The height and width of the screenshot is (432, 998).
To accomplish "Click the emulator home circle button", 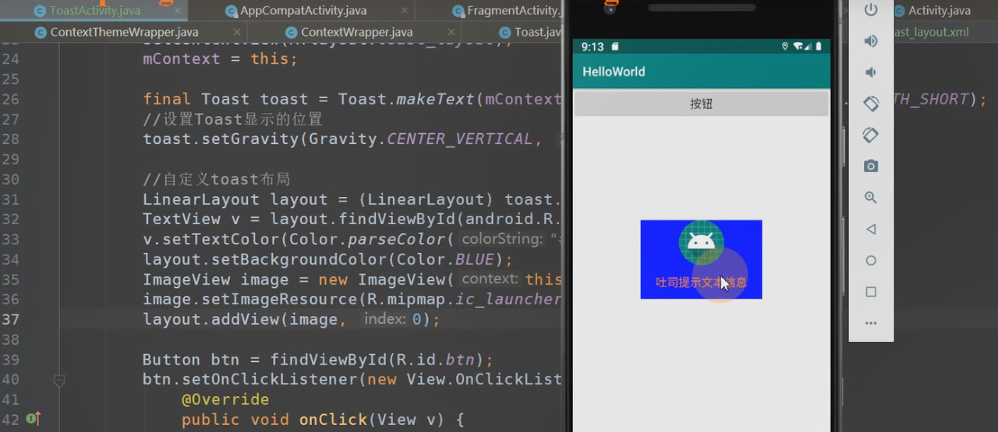I will [871, 261].
